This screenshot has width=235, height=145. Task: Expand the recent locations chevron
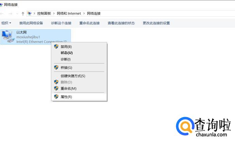pyautogui.click(x=17, y=14)
